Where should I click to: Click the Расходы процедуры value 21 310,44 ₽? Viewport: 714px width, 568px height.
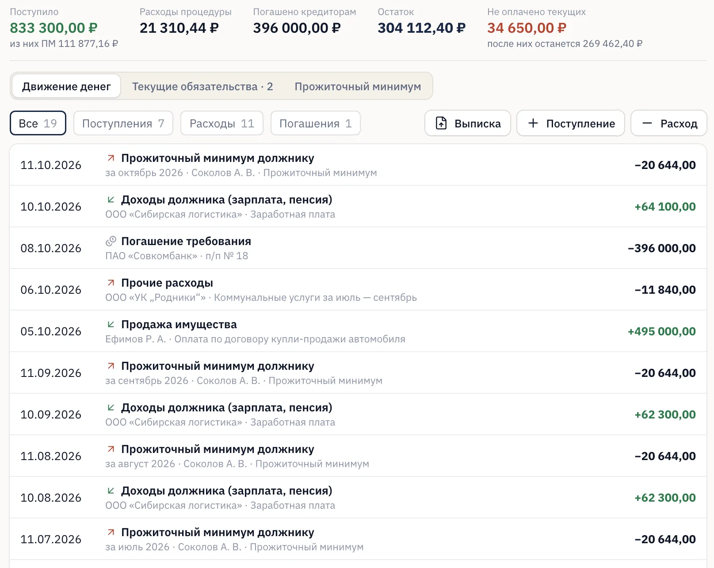179,28
